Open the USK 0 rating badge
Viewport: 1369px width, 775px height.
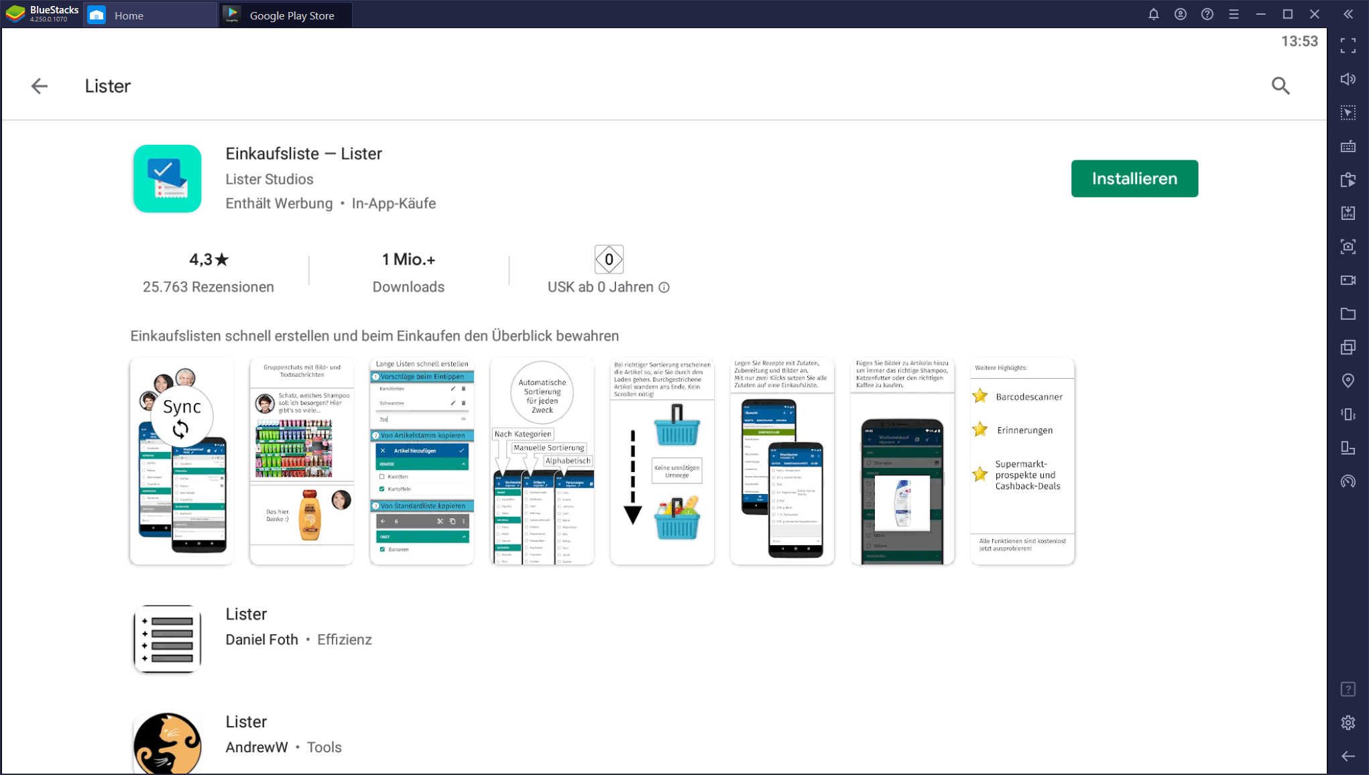[609, 259]
